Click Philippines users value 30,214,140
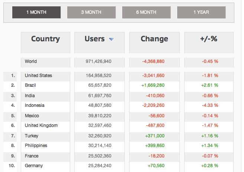This screenshot has width=244, height=172. [x=100, y=146]
